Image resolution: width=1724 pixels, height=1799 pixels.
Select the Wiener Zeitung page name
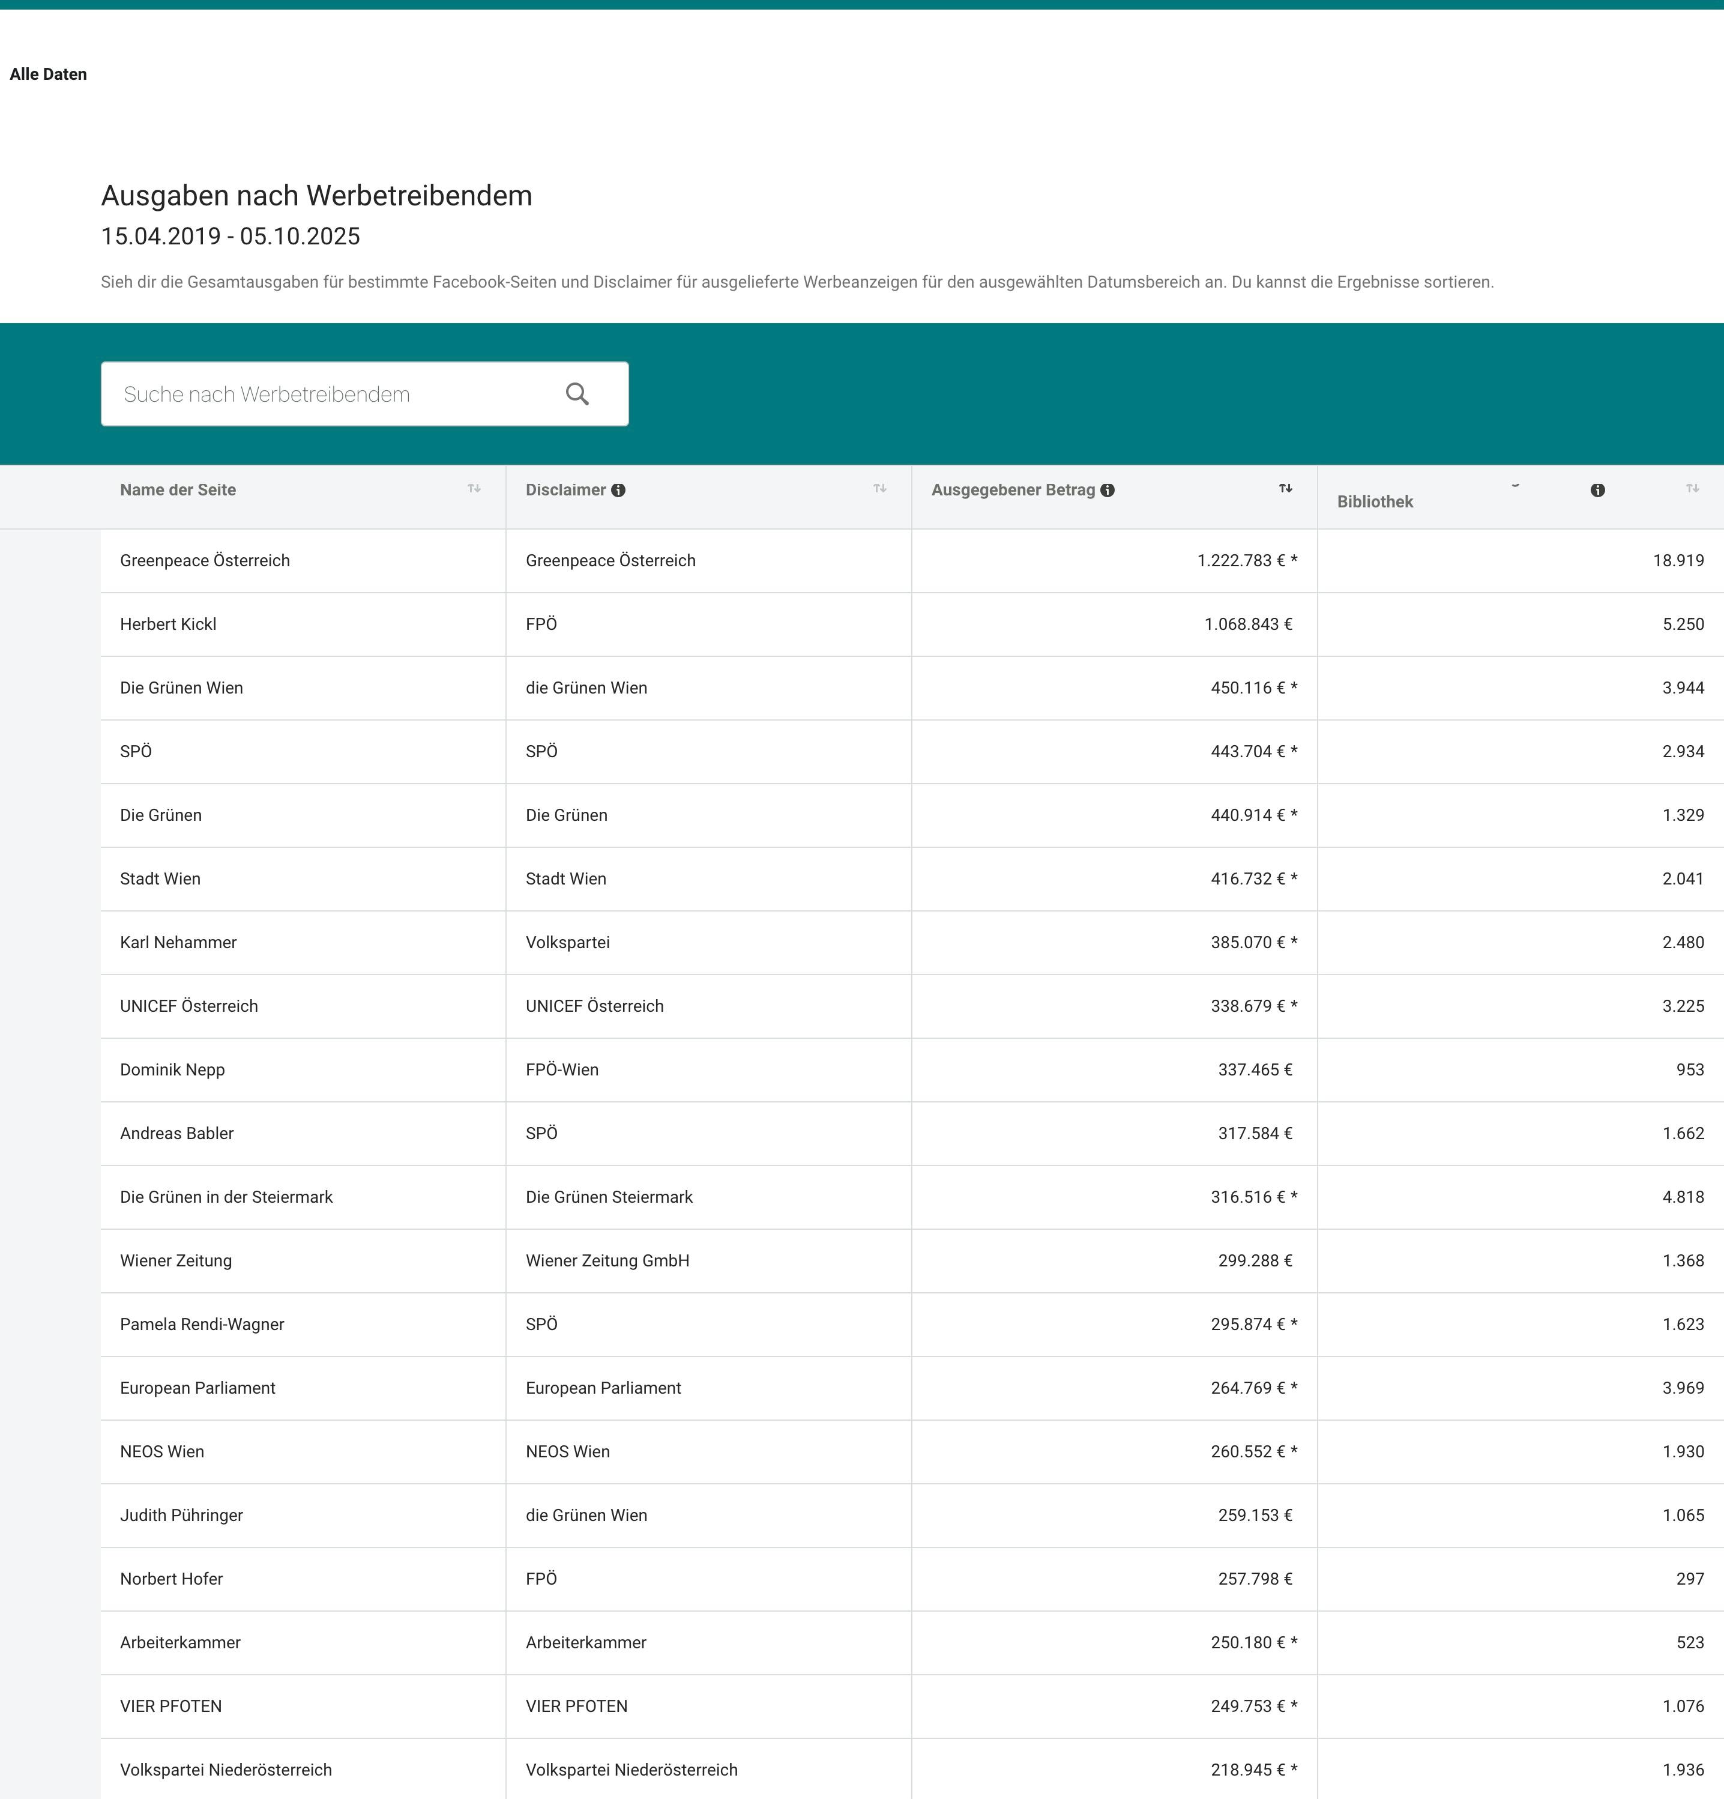[x=176, y=1261]
